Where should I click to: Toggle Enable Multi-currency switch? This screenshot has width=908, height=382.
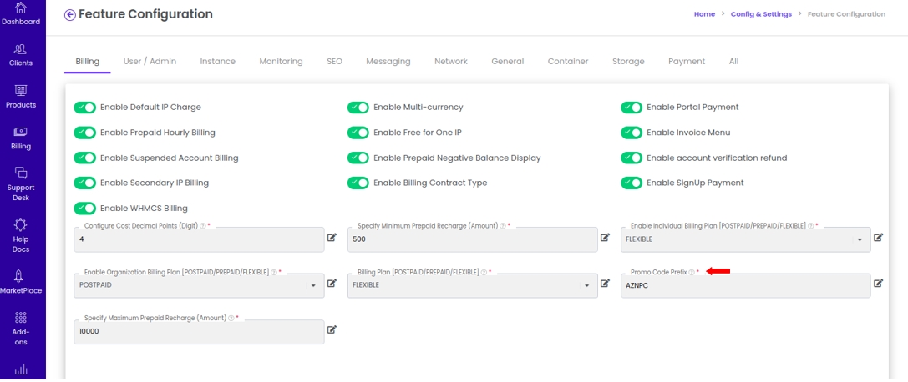(x=358, y=108)
